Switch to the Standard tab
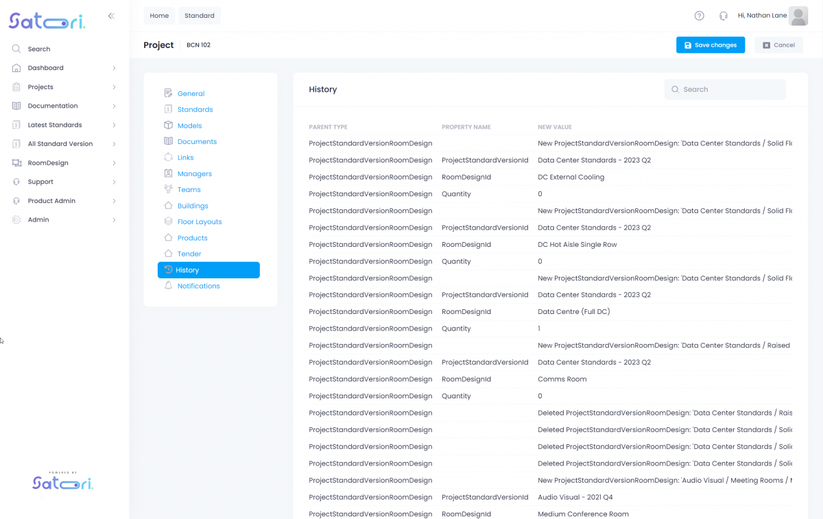Screen dimensions: 823x519 point(199,16)
